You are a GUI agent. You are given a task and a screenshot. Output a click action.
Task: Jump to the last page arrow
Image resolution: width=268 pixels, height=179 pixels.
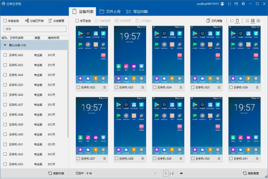[181, 173]
